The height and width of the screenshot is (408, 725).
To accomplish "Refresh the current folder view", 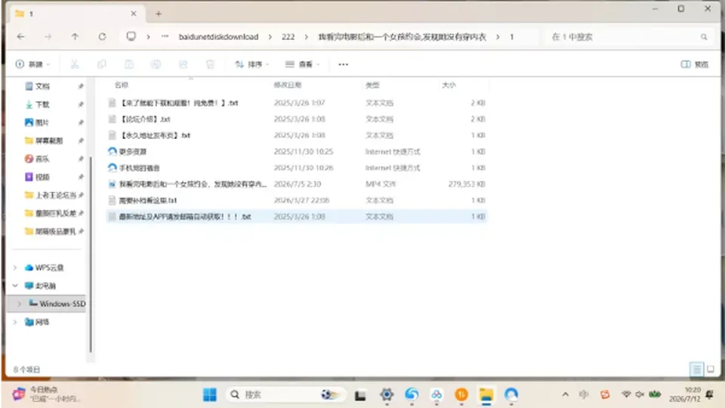I will tap(102, 36).
